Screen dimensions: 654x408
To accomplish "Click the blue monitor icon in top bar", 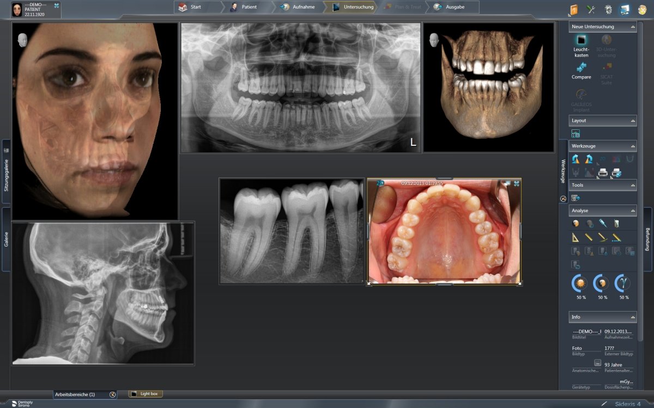I will [x=625, y=9].
